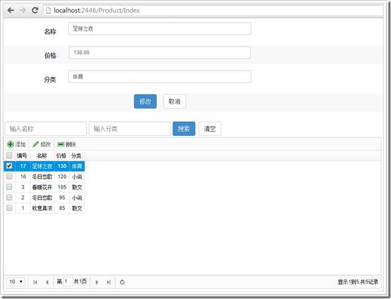Image resolution: width=391 pixels, height=299 pixels.
Task: Open the page size dropdown showing 10
Action: (x=15, y=282)
